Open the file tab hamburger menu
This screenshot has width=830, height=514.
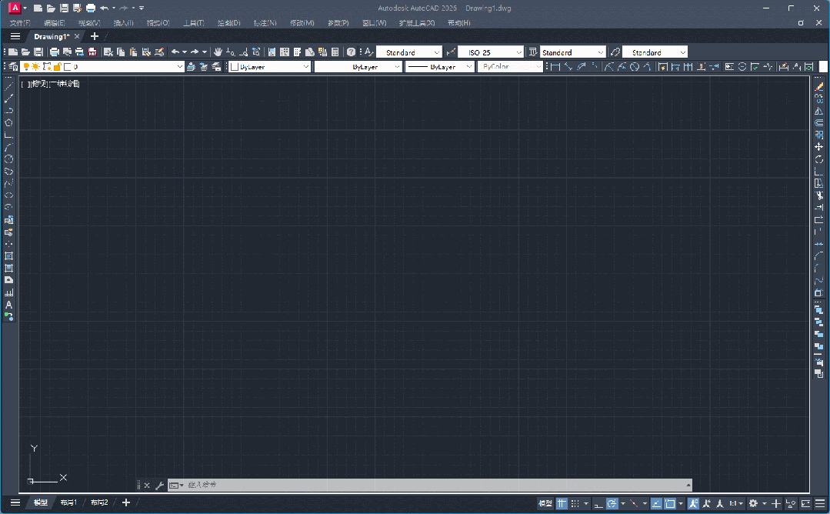(x=15, y=36)
